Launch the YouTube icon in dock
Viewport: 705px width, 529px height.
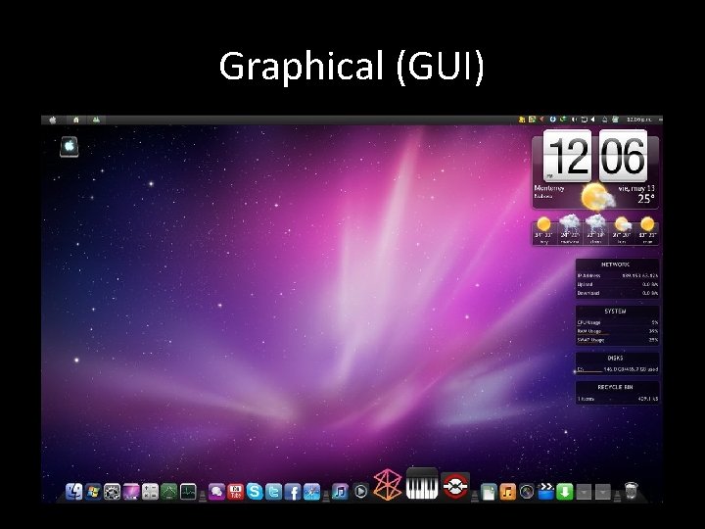(x=235, y=491)
